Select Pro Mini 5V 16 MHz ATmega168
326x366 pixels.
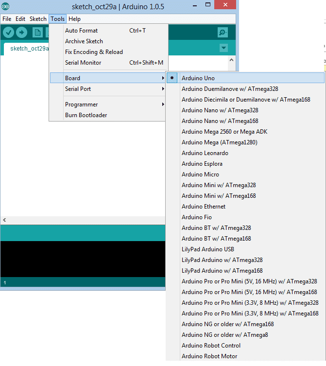pyautogui.click(x=245, y=292)
